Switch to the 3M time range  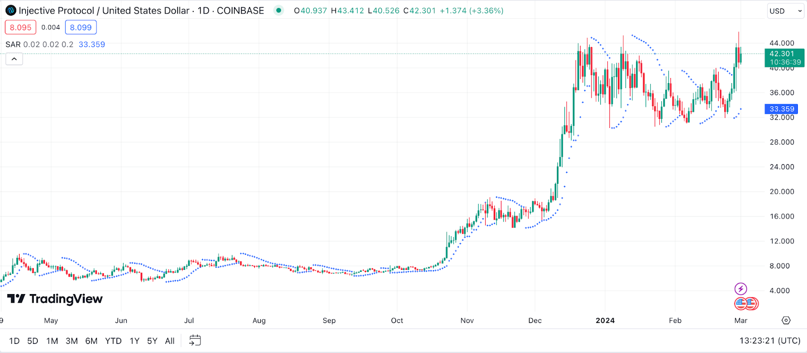pyautogui.click(x=72, y=341)
